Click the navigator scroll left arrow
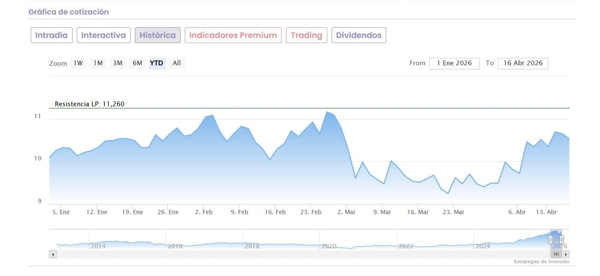 [53, 254]
